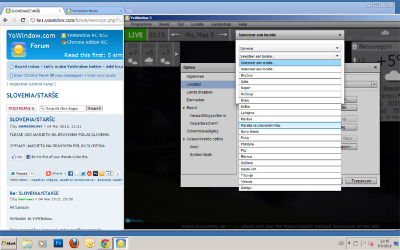Open the Slovenia country dropdown
This screenshot has width=400, height=250.
pyautogui.click(x=337, y=48)
